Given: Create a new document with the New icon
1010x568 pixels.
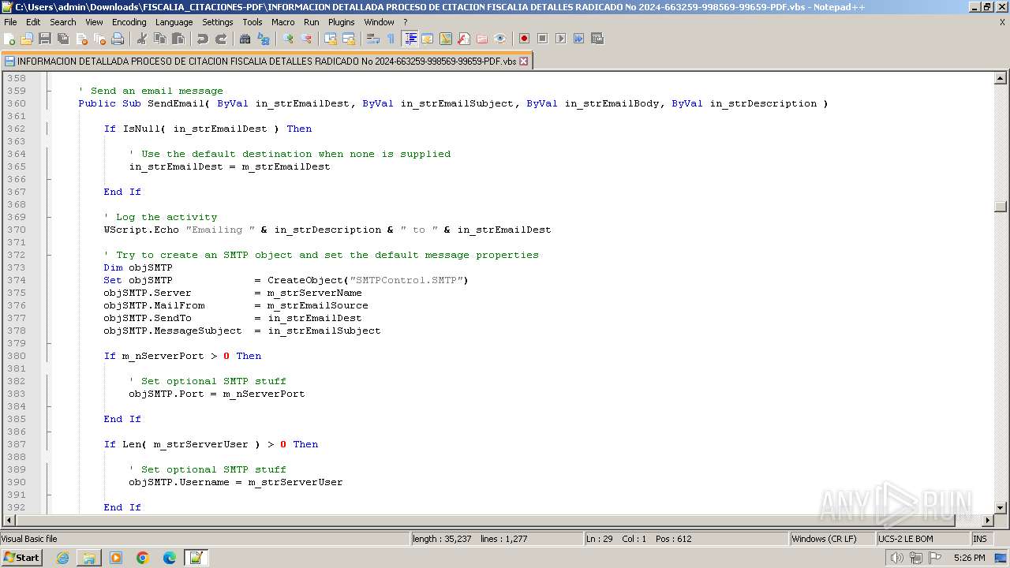Looking at the screenshot, I should click(x=10, y=39).
